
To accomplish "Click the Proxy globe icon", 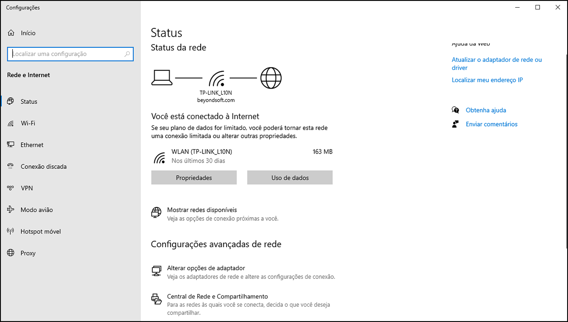I will 11,253.
